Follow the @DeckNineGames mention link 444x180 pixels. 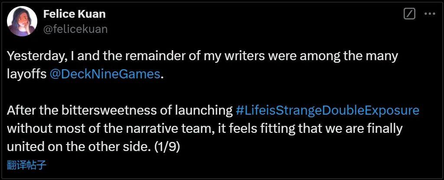[x=105, y=74]
